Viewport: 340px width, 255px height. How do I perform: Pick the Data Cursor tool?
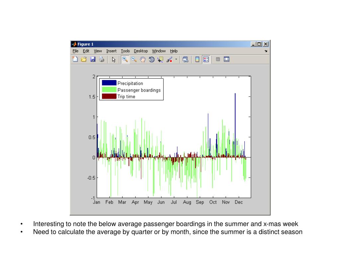[x=160, y=59]
